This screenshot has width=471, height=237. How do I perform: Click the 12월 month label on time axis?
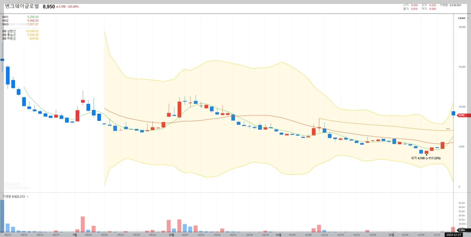click(x=391, y=235)
